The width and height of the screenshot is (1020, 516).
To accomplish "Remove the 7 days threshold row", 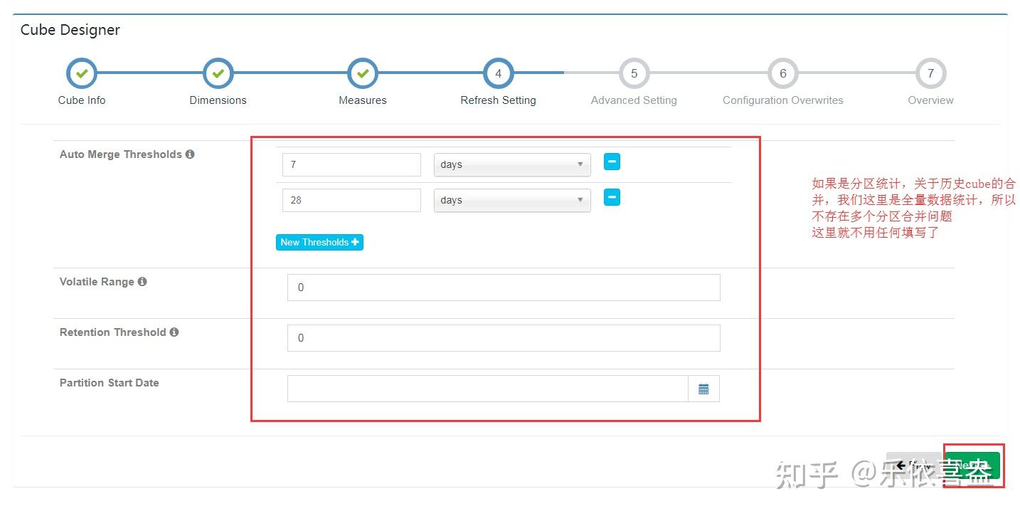I will click(612, 162).
